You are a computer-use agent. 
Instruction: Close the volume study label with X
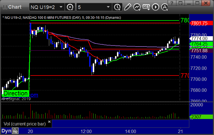[49, 122]
